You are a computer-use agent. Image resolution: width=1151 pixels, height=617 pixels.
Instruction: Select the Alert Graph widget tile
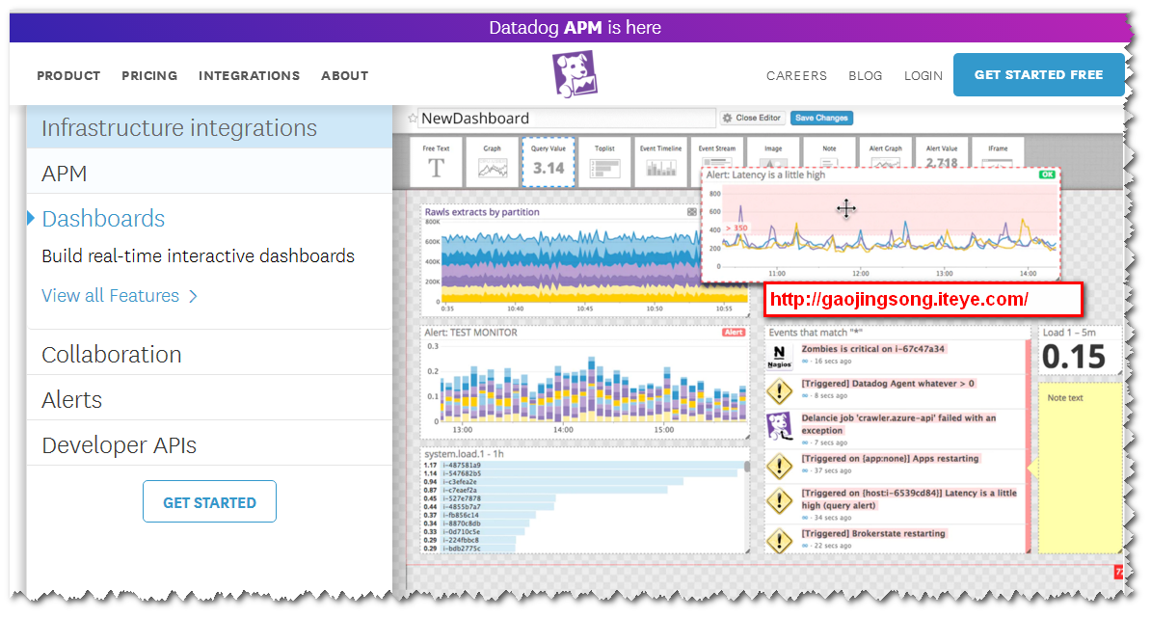885,152
